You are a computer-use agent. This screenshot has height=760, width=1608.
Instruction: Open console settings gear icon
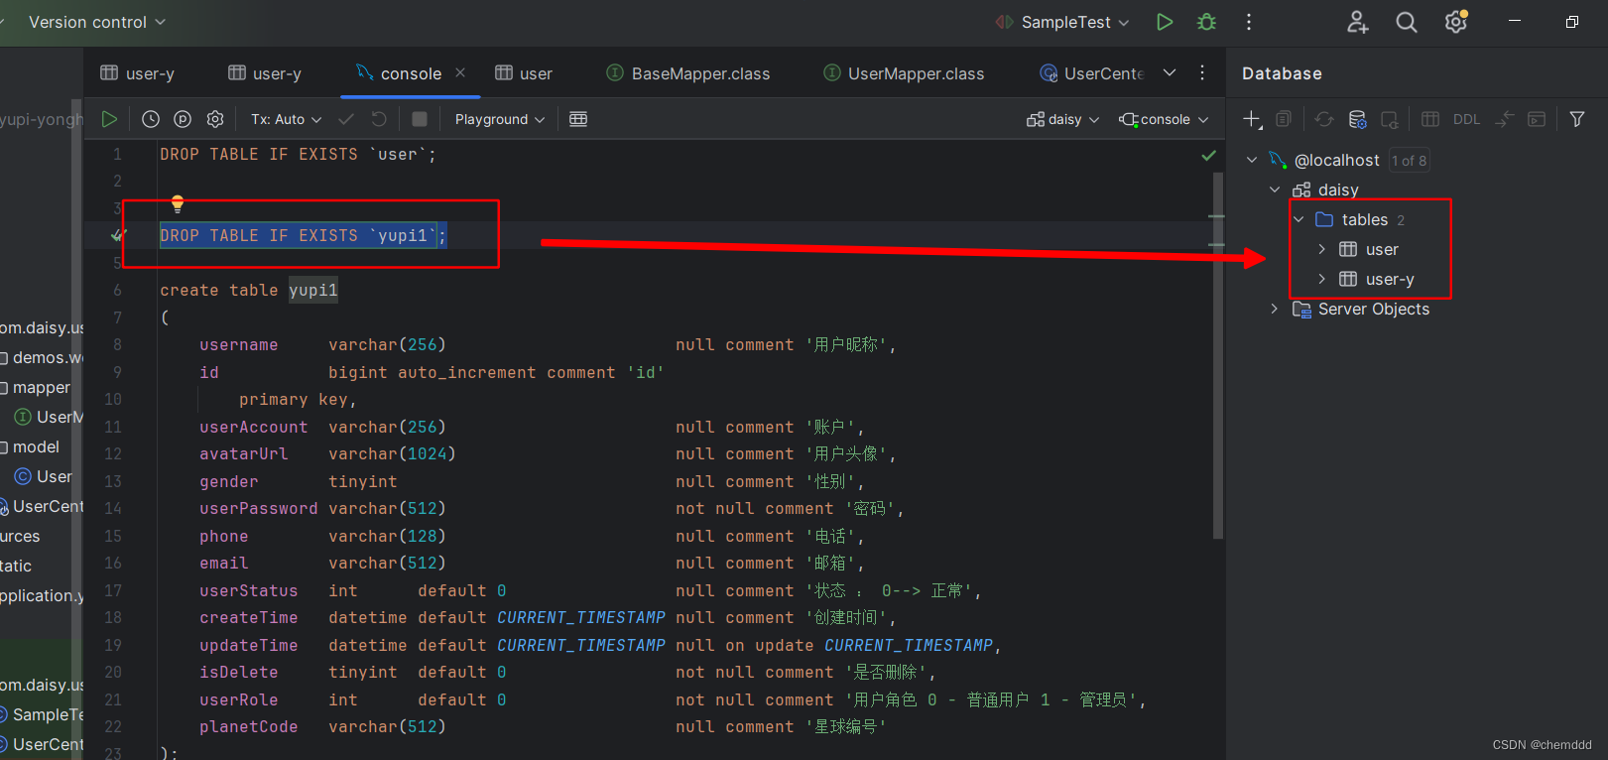[x=215, y=119]
